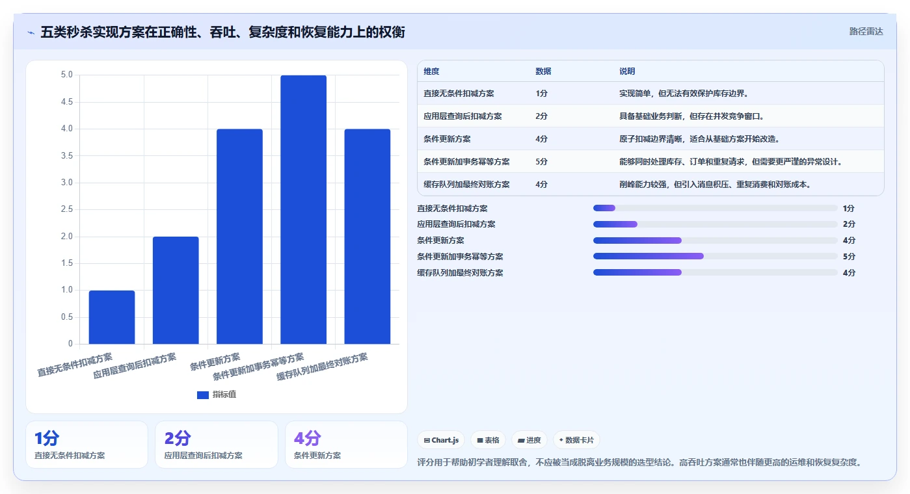
Task: Click description 原子扣减边界清晰
Action: pyautogui.click(x=652, y=139)
